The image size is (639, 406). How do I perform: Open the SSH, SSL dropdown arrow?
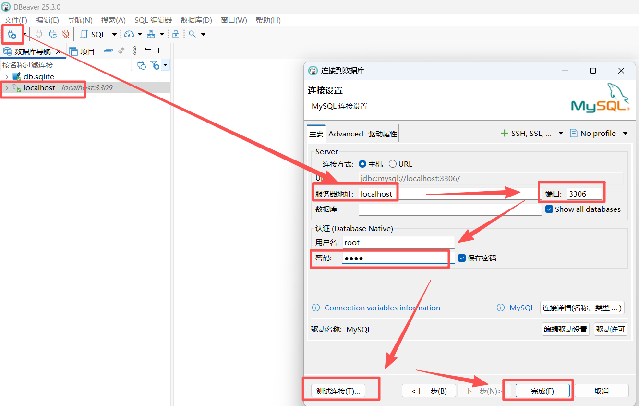561,134
